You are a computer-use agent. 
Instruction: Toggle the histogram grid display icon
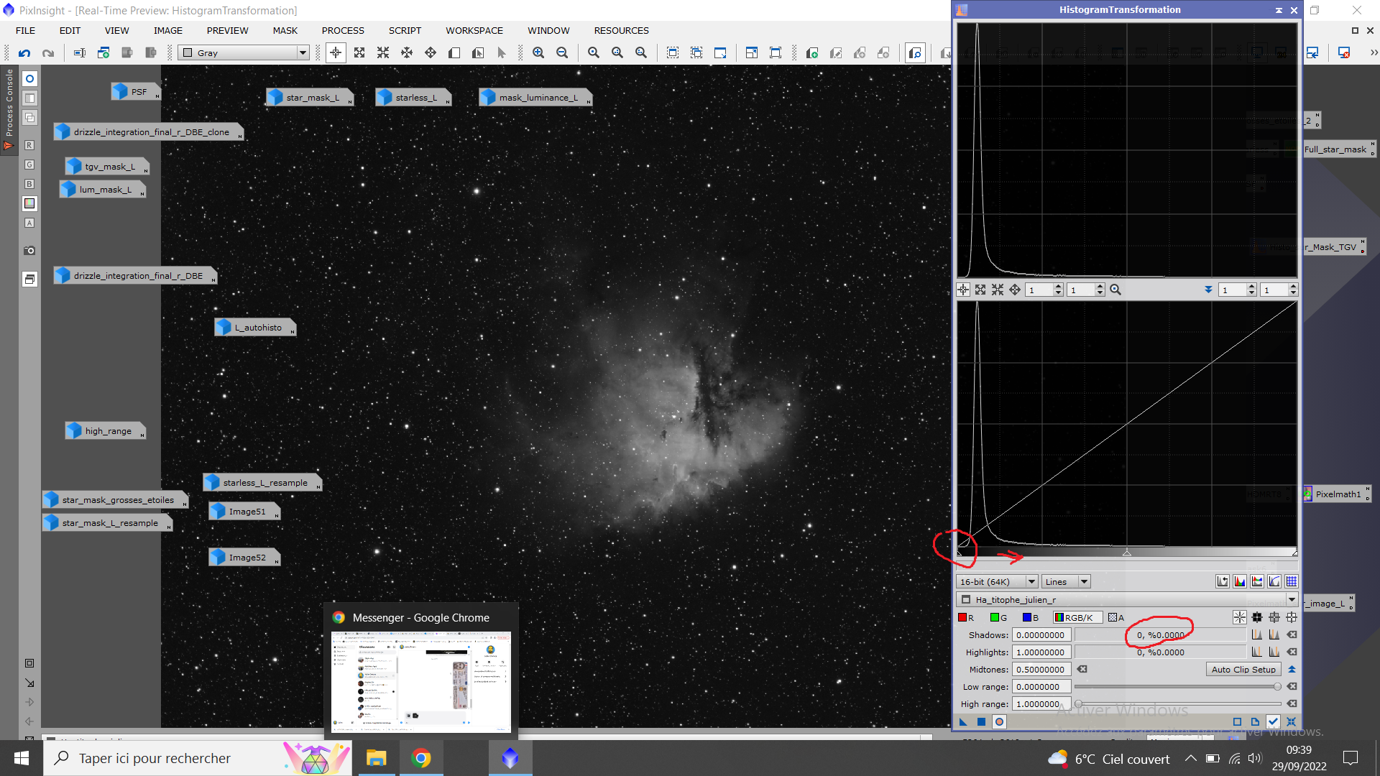coord(1292,582)
